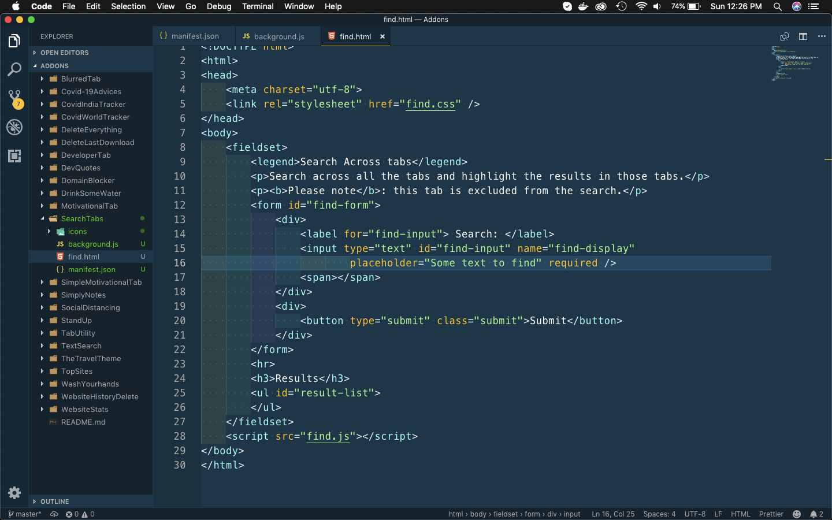832x520 pixels.
Task: Switch to the manifest.json tab
Action: coord(194,36)
